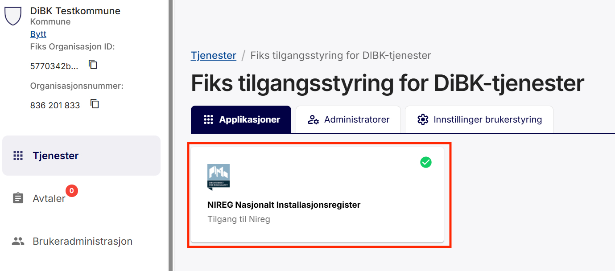Image resolution: width=615 pixels, height=271 pixels.
Task: Click the truncated Fiks ID text 5770342b
Action: click(x=55, y=65)
